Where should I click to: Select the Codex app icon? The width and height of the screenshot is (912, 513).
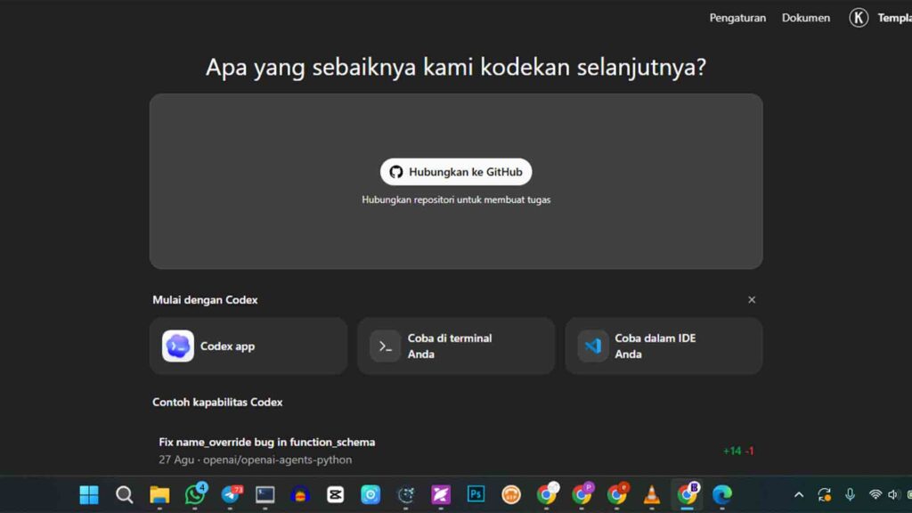[176, 346]
